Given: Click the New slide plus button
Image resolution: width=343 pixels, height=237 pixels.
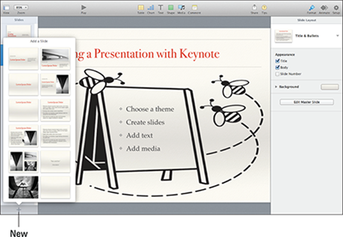Looking at the screenshot, I should pyautogui.click(x=19, y=209).
